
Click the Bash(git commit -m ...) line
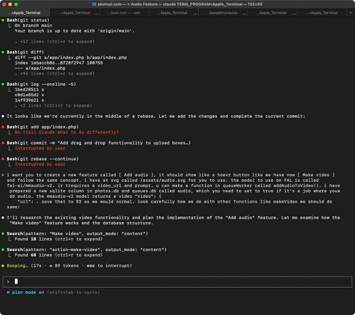[99, 143]
